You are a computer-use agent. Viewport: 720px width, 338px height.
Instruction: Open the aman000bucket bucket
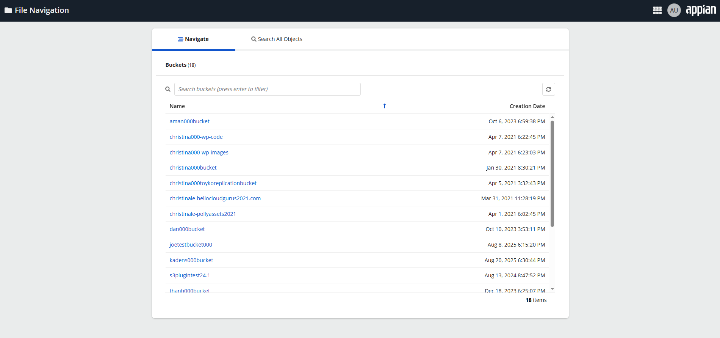click(x=189, y=121)
